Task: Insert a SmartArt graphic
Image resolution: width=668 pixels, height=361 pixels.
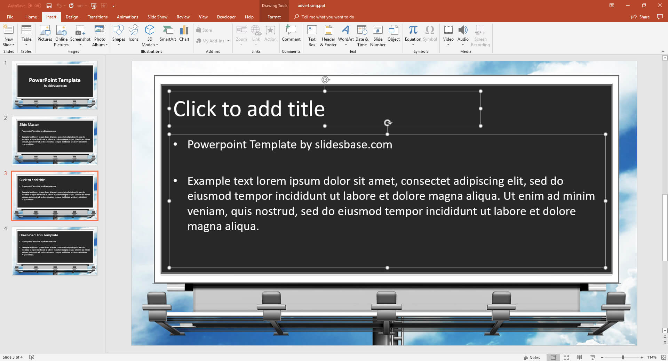Action: pos(167,34)
